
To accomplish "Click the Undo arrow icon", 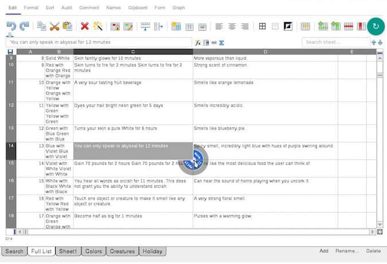I will pyautogui.click(x=11, y=26).
